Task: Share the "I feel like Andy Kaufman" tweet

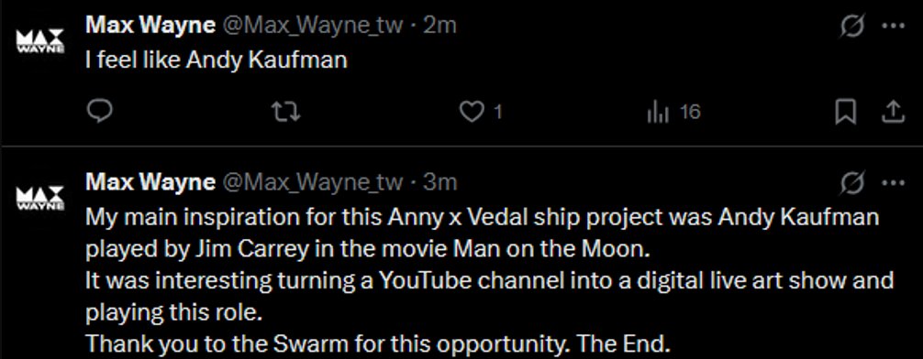Action: pyautogui.click(x=893, y=111)
